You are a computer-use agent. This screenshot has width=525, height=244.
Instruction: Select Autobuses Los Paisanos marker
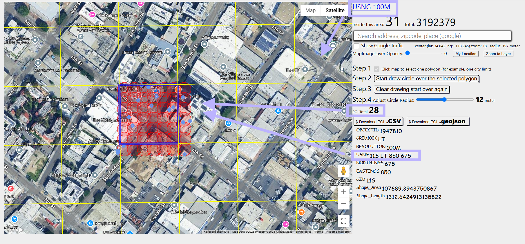[38, 63]
